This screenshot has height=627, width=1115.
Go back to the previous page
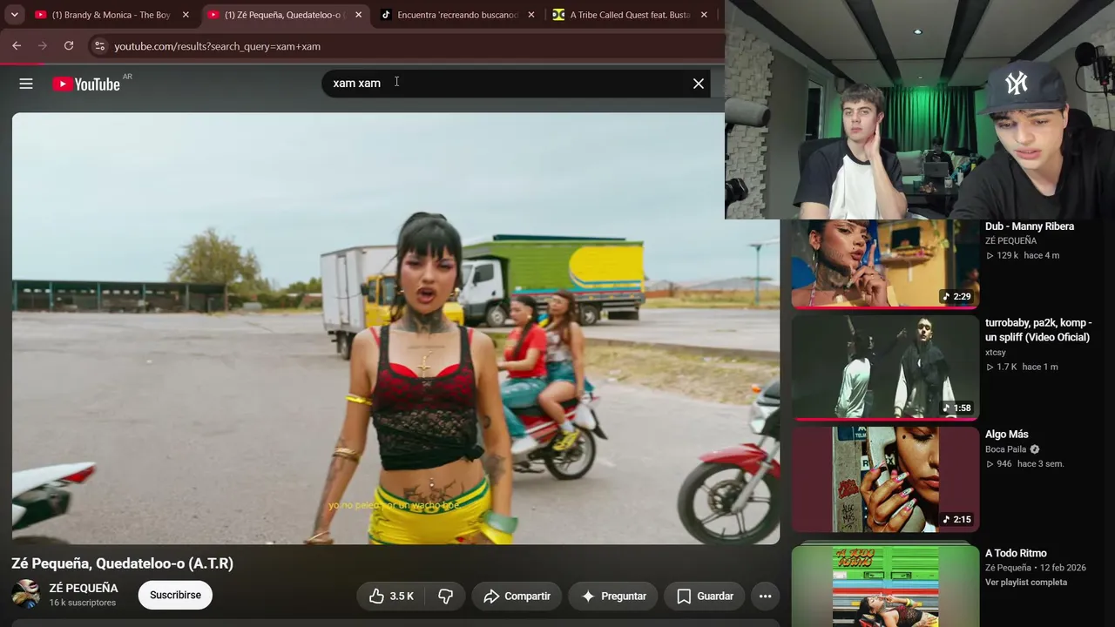17,46
